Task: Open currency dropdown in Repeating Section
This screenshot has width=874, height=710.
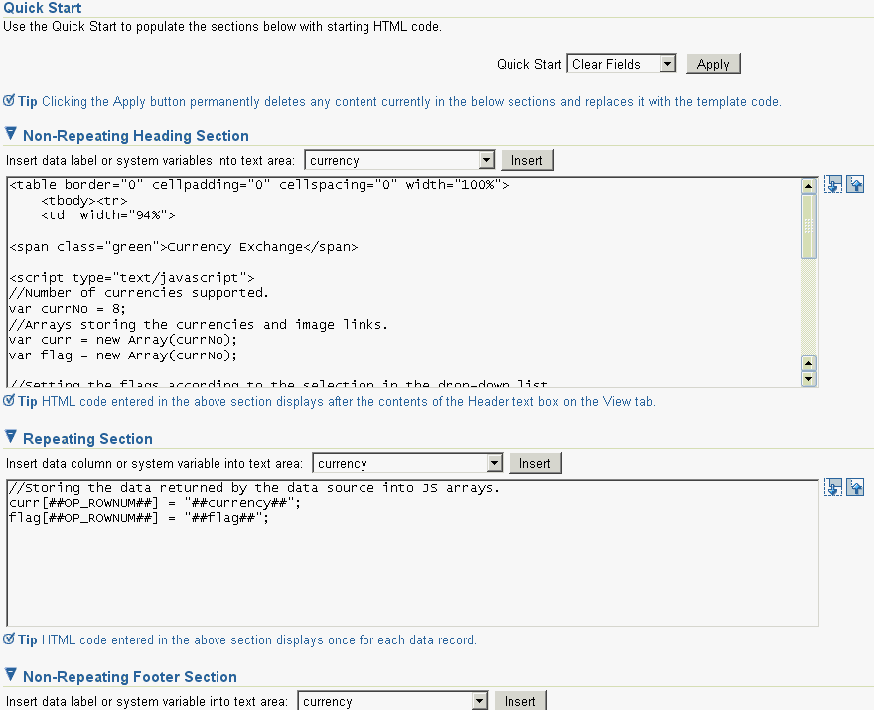Action: (494, 463)
